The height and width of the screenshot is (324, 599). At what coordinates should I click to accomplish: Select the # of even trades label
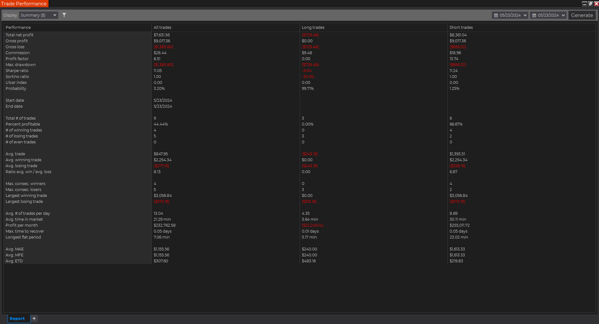tap(20, 142)
